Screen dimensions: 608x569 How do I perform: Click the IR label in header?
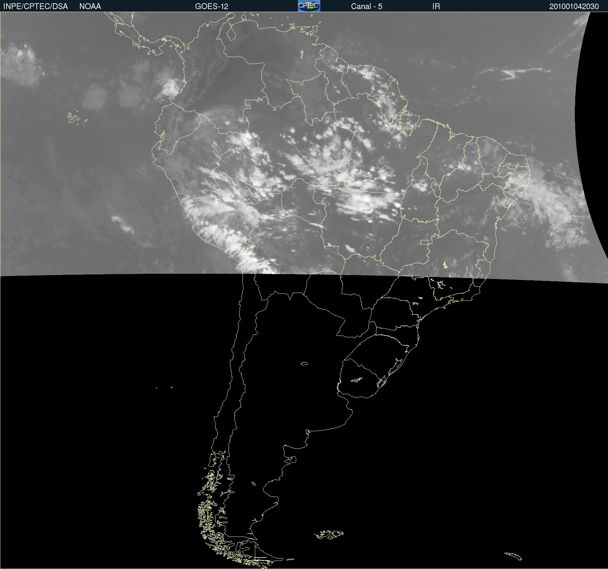[x=436, y=7]
